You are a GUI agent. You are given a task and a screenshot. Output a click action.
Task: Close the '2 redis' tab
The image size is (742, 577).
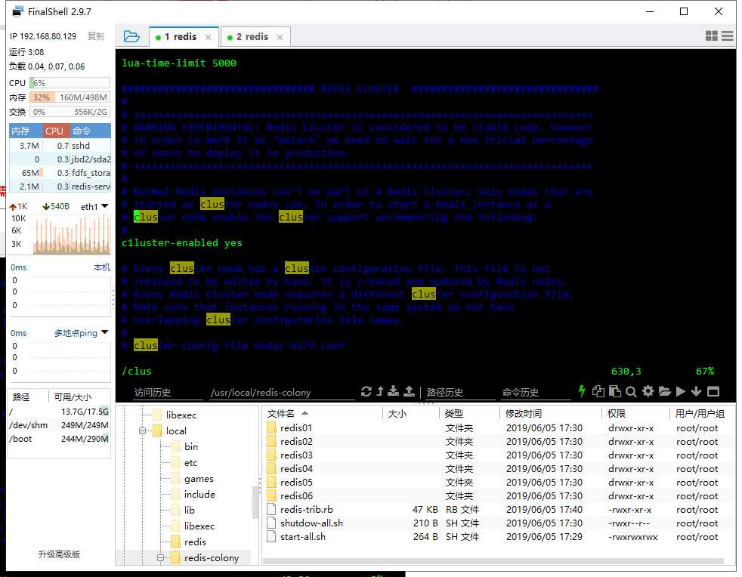coord(280,37)
